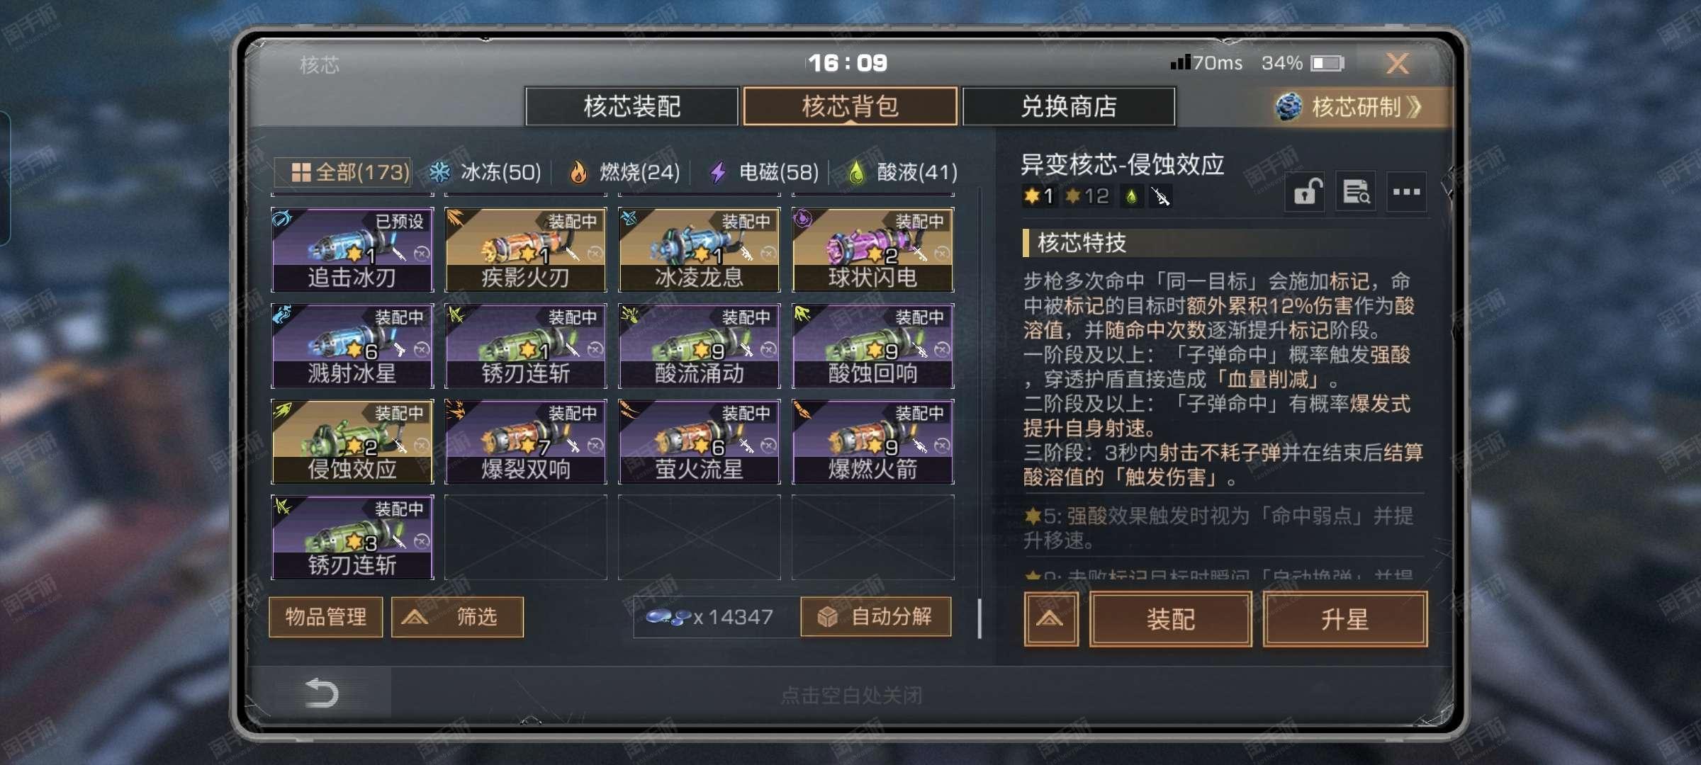The width and height of the screenshot is (1701, 765).
Task: Expand the 筛选 filter options
Action: [x=457, y=617]
